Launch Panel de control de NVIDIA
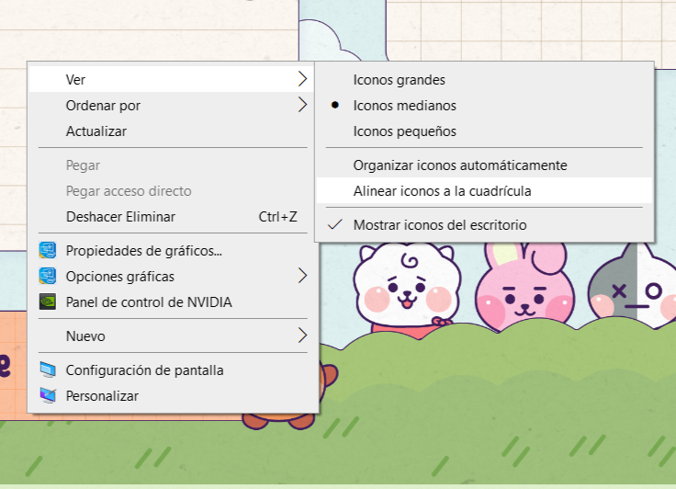 click(171, 302)
